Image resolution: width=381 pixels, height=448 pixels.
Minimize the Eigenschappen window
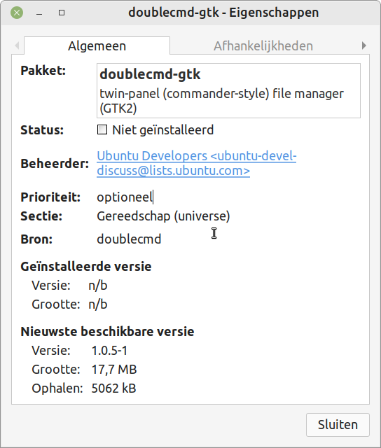click(x=39, y=13)
